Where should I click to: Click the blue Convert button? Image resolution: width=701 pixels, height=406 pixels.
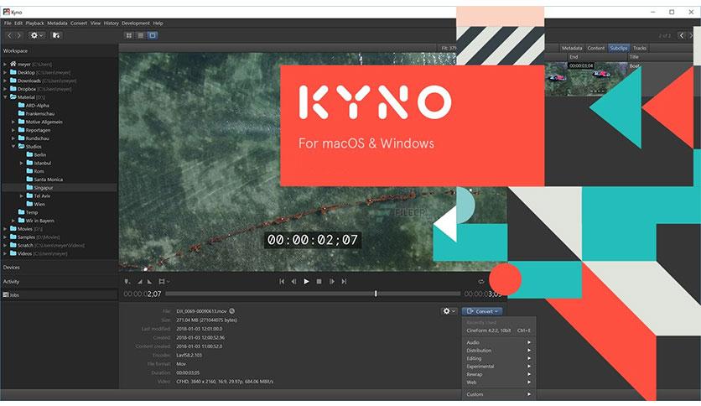(x=482, y=311)
